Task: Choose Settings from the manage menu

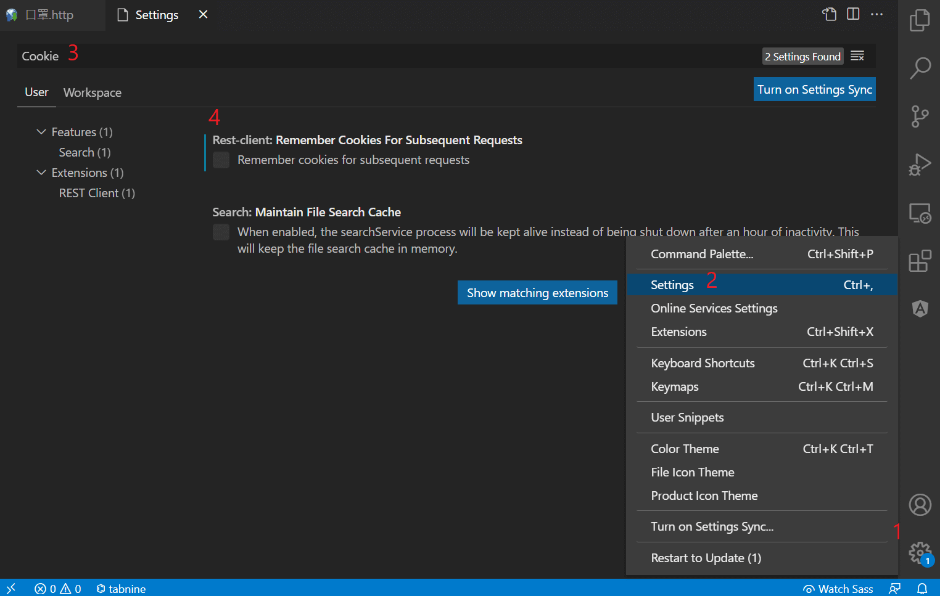Action: (762, 285)
